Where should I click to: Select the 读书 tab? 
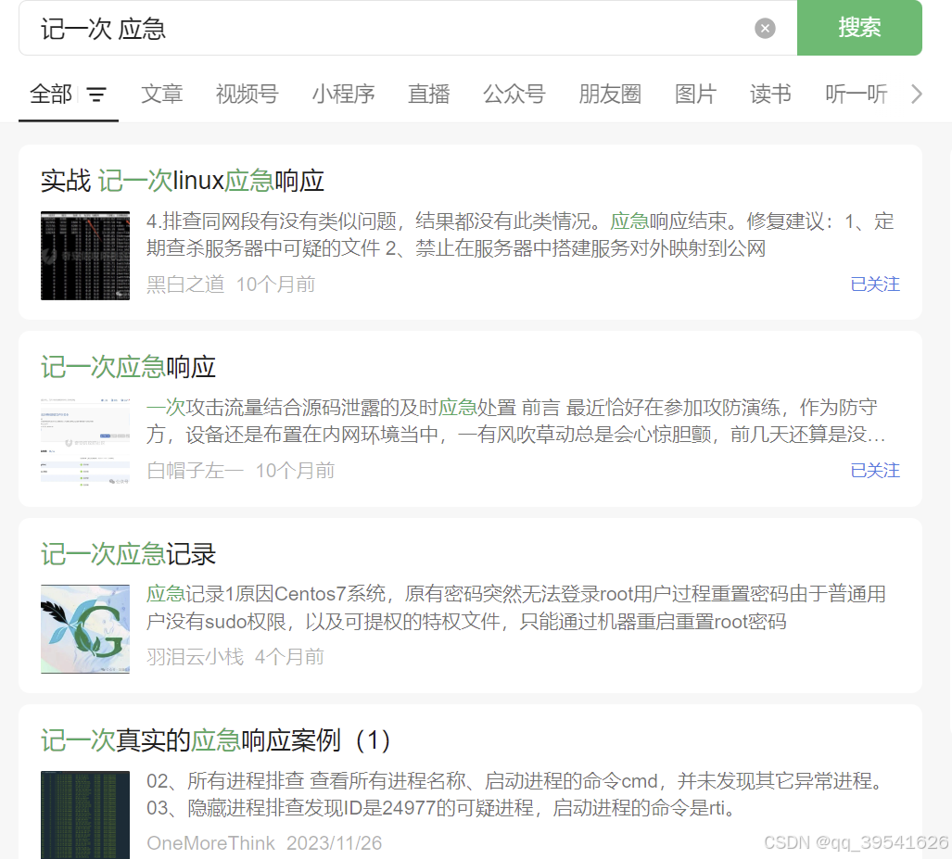(x=770, y=94)
